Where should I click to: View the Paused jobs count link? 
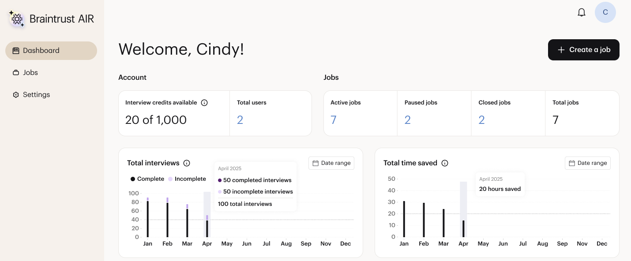tap(407, 120)
